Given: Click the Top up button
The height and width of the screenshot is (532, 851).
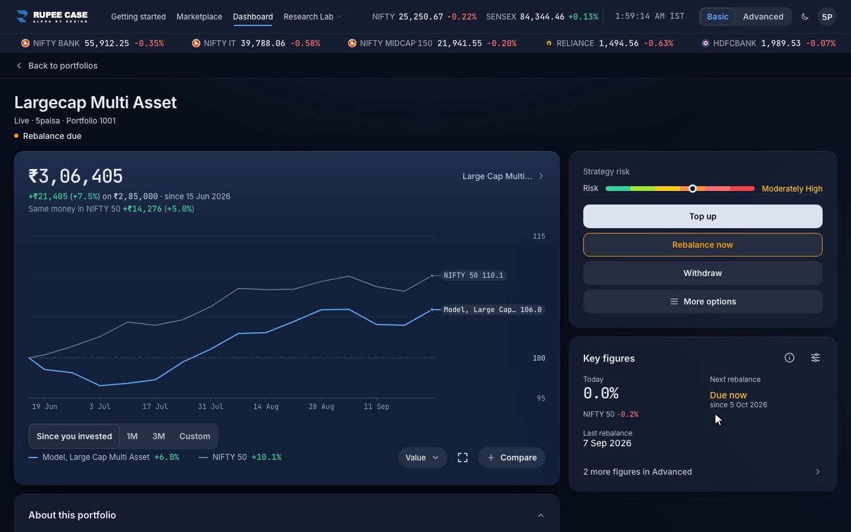Looking at the screenshot, I should click(x=703, y=216).
